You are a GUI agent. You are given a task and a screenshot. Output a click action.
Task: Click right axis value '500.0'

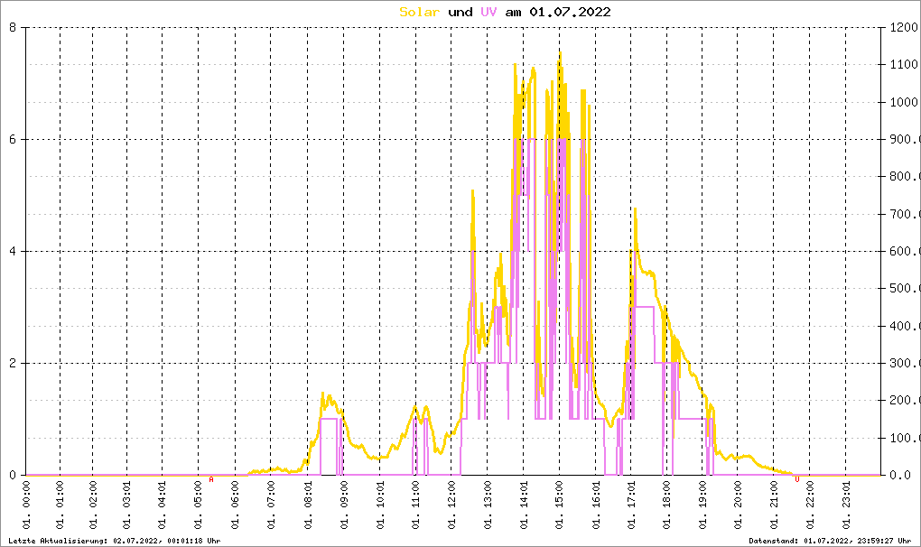(904, 288)
